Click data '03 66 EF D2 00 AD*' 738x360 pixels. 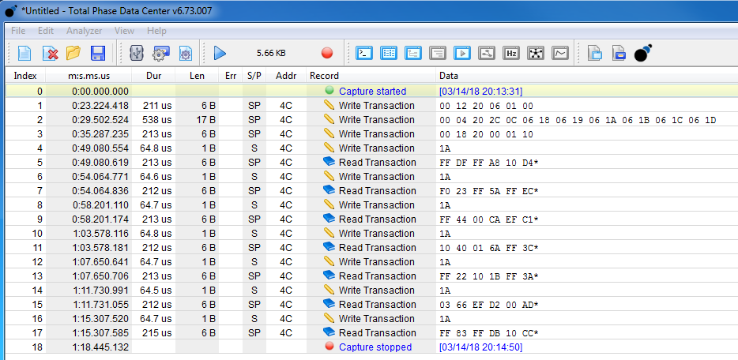(x=489, y=305)
